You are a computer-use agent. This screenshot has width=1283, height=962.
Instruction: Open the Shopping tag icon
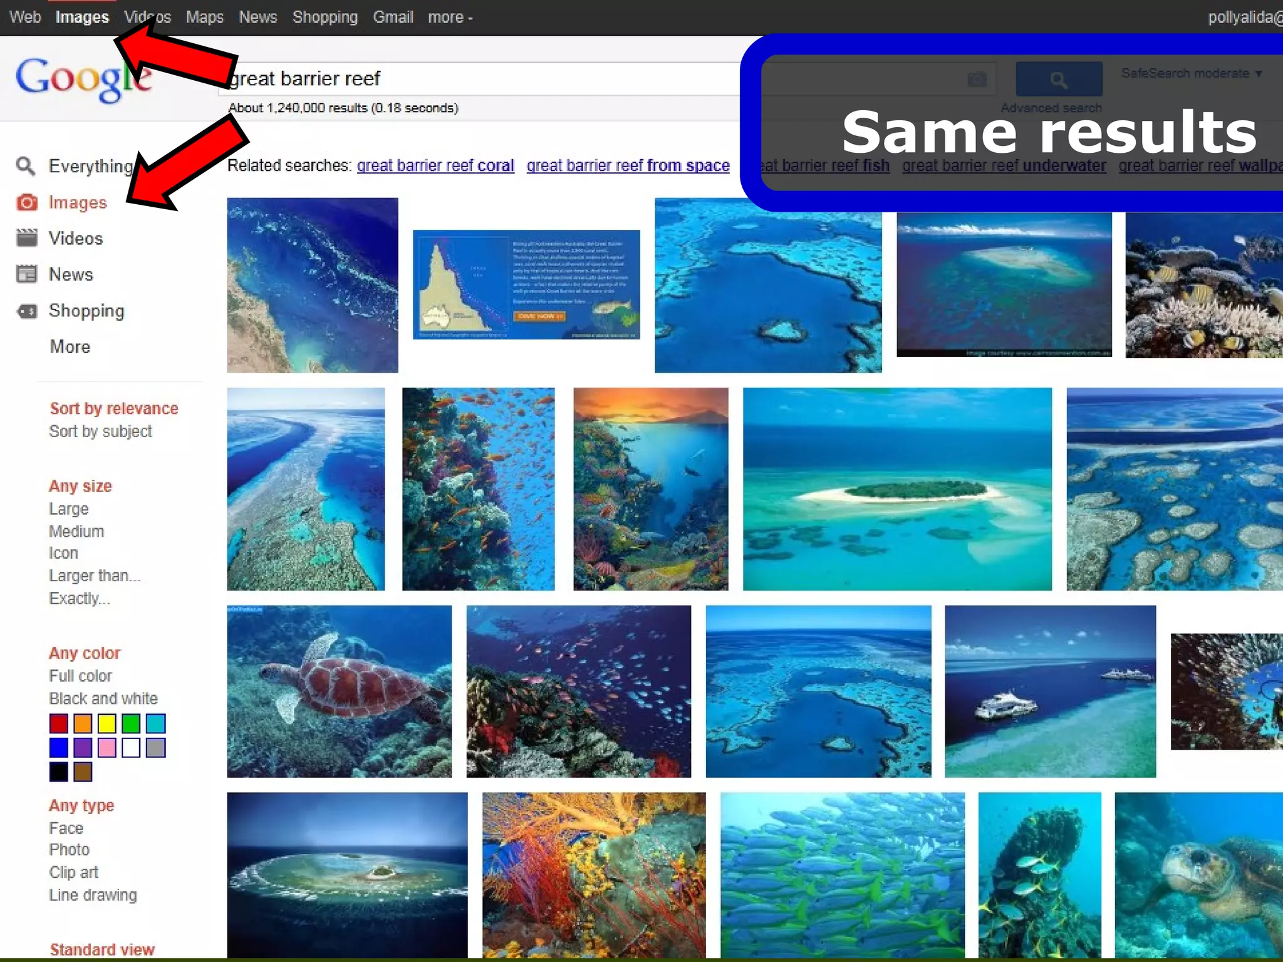pos(26,311)
